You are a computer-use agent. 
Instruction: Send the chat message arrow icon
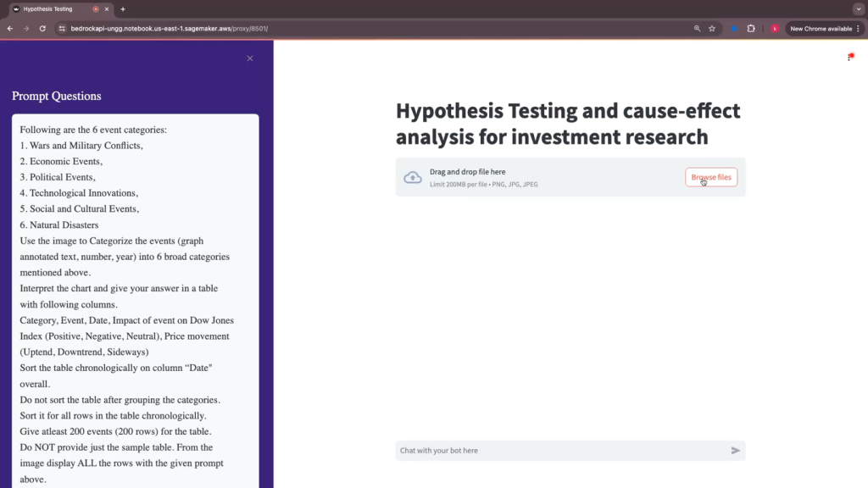735,451
